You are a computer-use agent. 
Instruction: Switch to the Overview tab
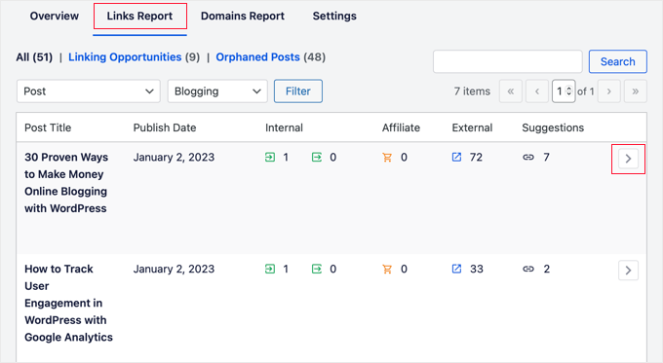click(55, 16)
